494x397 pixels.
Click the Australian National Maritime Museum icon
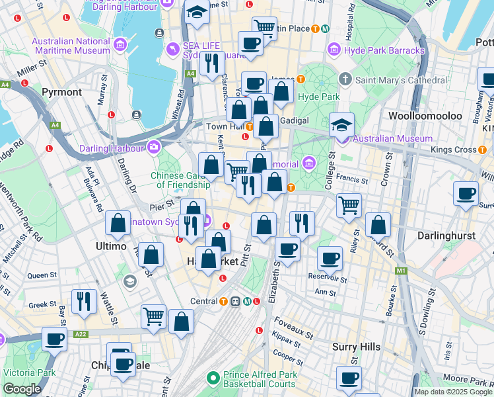pyautogui.click(x=120, y=45)
